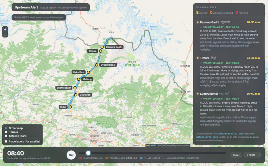Play the flood replay
This screenshot has width=268, height=166.
(x=71, y=155)
